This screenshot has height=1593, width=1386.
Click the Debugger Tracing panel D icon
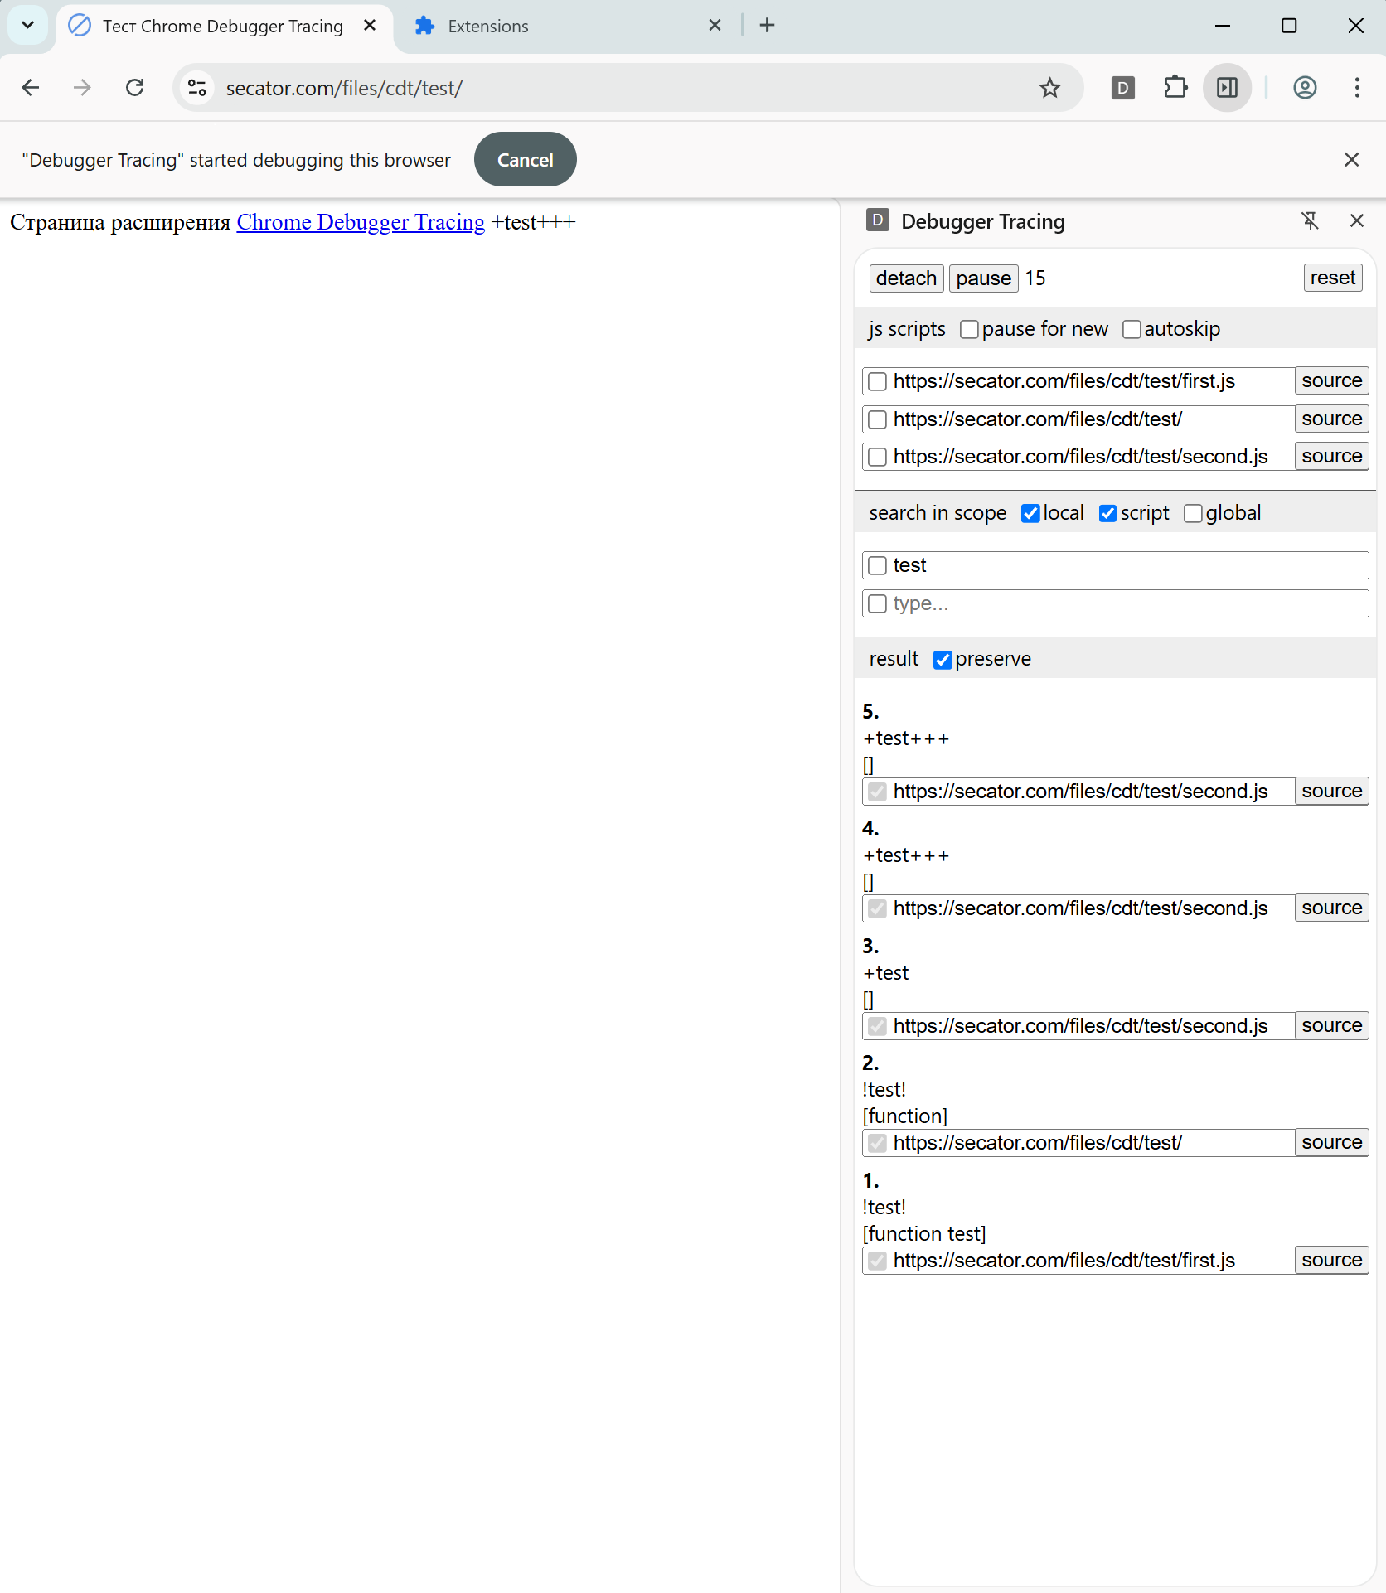877,220
